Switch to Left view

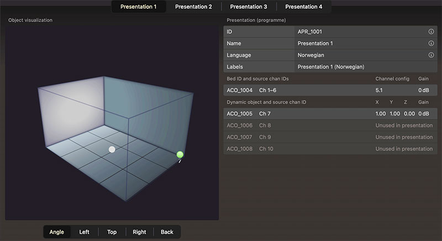[x=84, y=232]
